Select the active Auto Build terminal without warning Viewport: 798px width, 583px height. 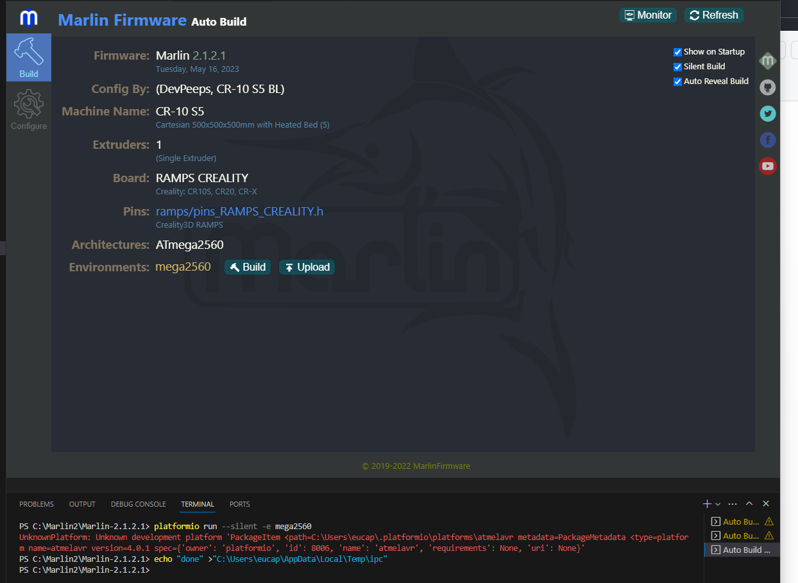point(742,550)
